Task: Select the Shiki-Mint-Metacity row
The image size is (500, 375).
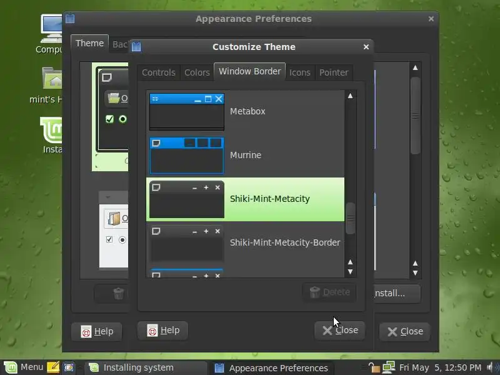Action: click(x=245, y=199)
